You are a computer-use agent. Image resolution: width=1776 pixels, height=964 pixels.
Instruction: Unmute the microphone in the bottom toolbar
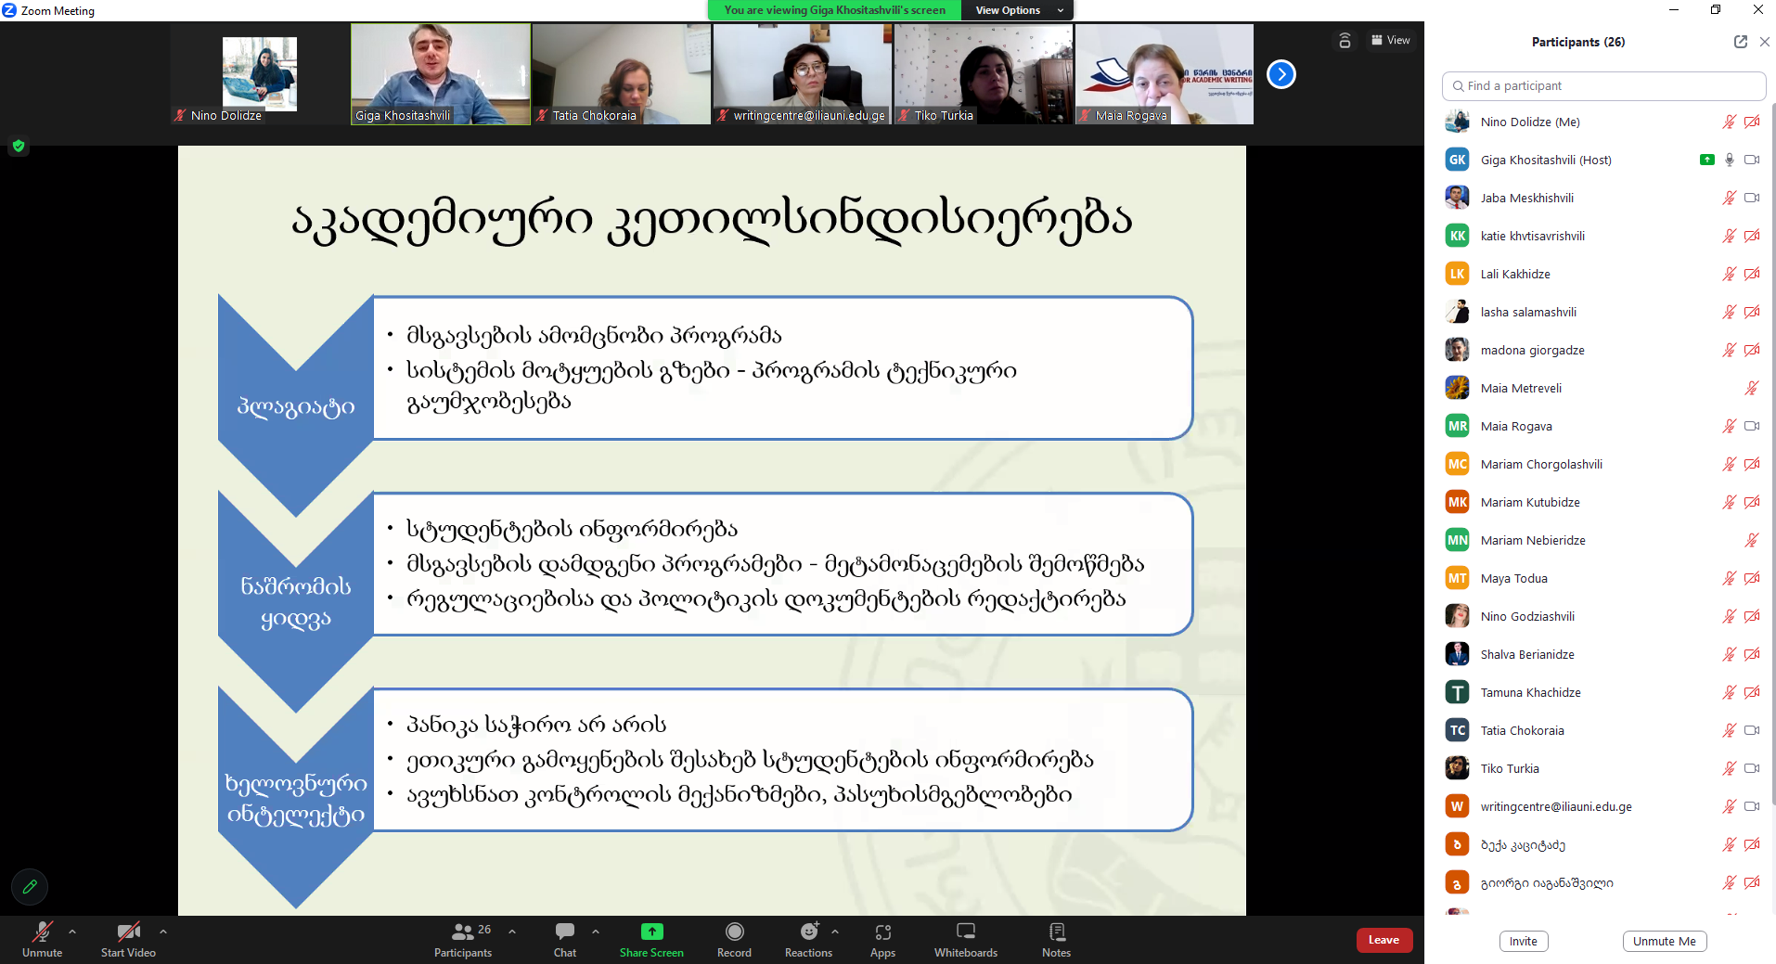pos(42,939)
